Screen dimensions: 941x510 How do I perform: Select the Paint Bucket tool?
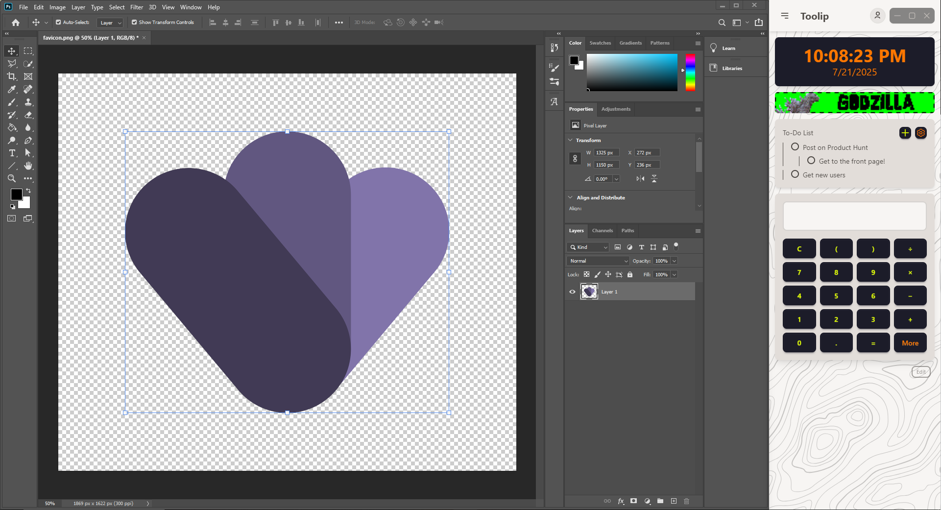[12, 127]
